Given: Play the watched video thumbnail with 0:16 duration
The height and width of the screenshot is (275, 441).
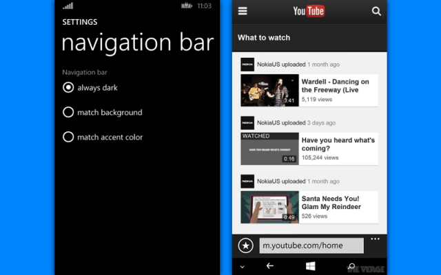Looking at the screenshot, I should [269, 148].
